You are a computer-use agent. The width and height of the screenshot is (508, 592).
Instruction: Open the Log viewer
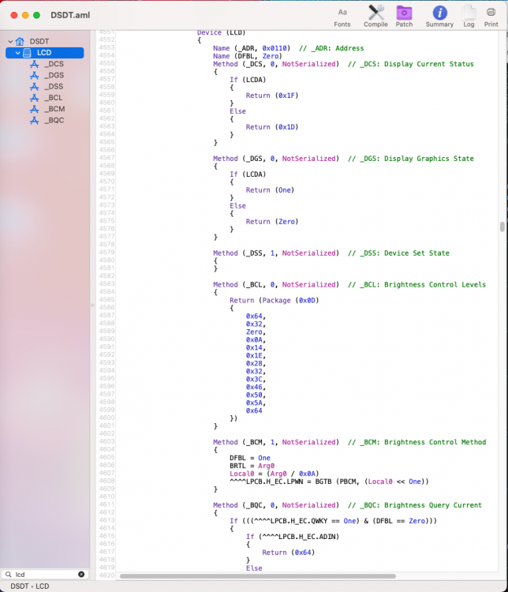point(469,17)
